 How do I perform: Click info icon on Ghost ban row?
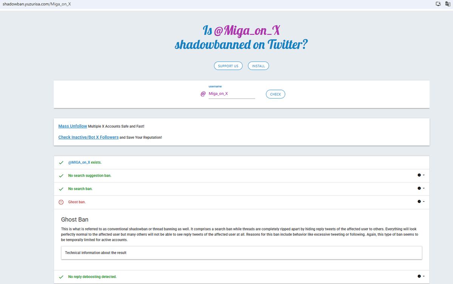pyautogui.click(x=419, y=202)
